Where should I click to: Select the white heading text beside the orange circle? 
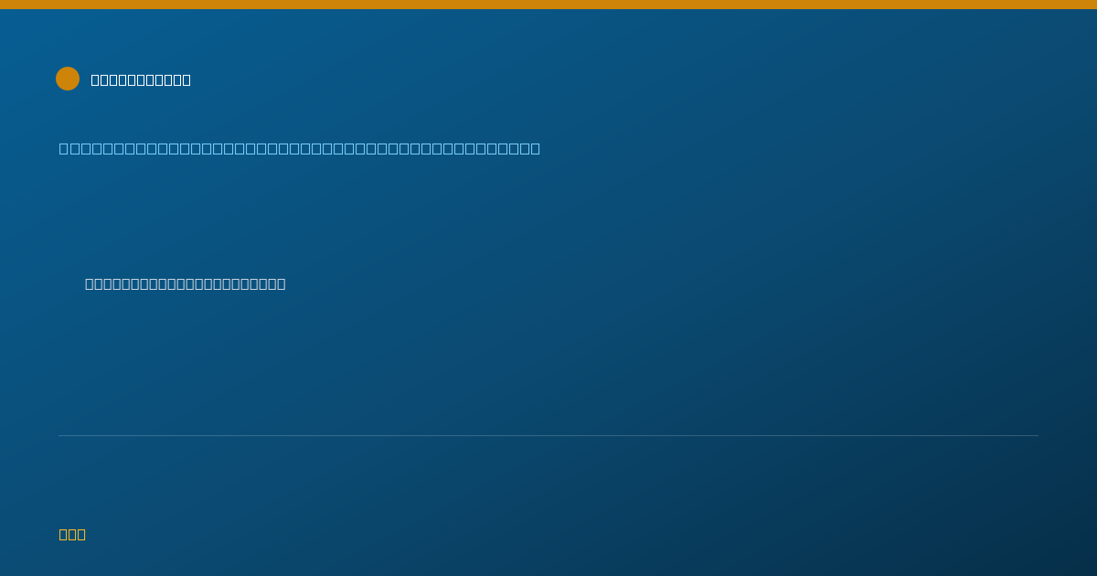point(141,80)
